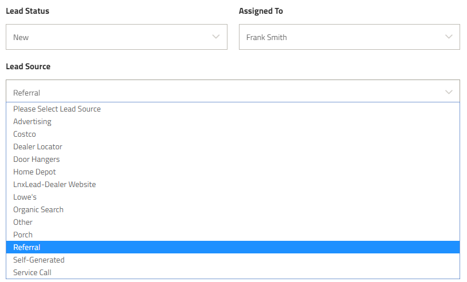Image resolution: width=467 pixels, height=282 pixels.
Task: Select Home Depot option
Action: (233, 172)
